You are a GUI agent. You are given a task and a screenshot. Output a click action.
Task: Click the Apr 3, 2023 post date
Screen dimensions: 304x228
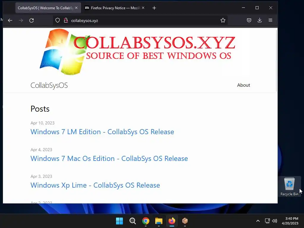coord(41,176)
